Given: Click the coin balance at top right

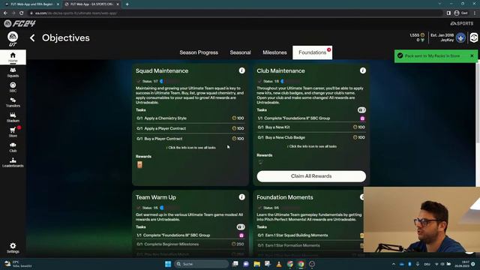Looking at the screenshot, I should point(417,35).
